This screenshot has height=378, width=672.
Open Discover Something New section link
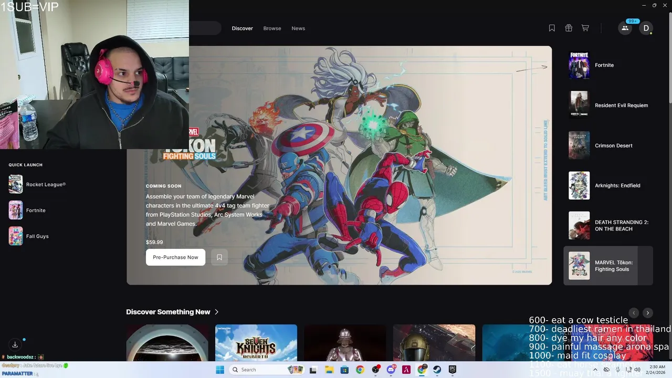pos(172,312)
